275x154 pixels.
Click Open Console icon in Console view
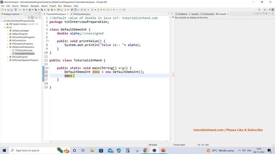click(x=263, y=14)
